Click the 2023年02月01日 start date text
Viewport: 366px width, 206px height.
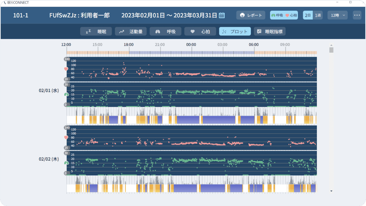[143, 15]
